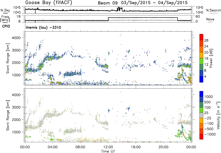Click the 2000 tick in power panel

pyautogui.click(x=16, y=62)
